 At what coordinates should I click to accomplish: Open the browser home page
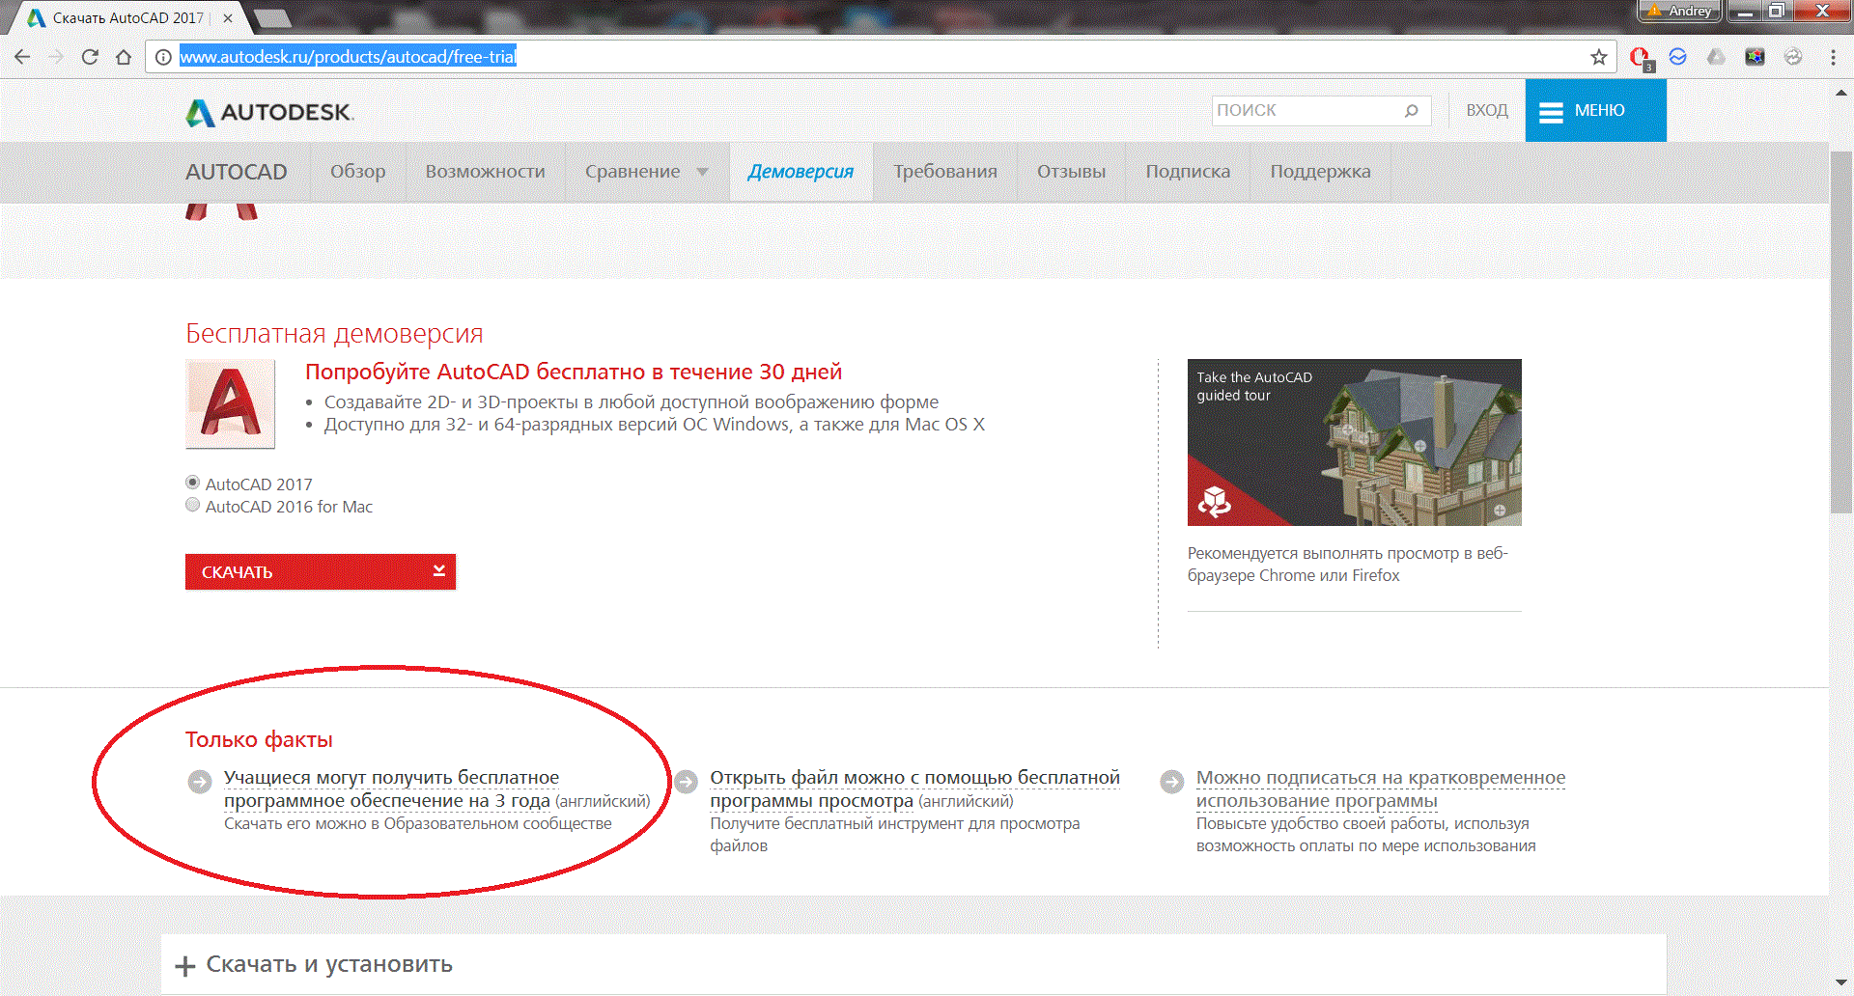pyautogui.click(x=124, y=57)
